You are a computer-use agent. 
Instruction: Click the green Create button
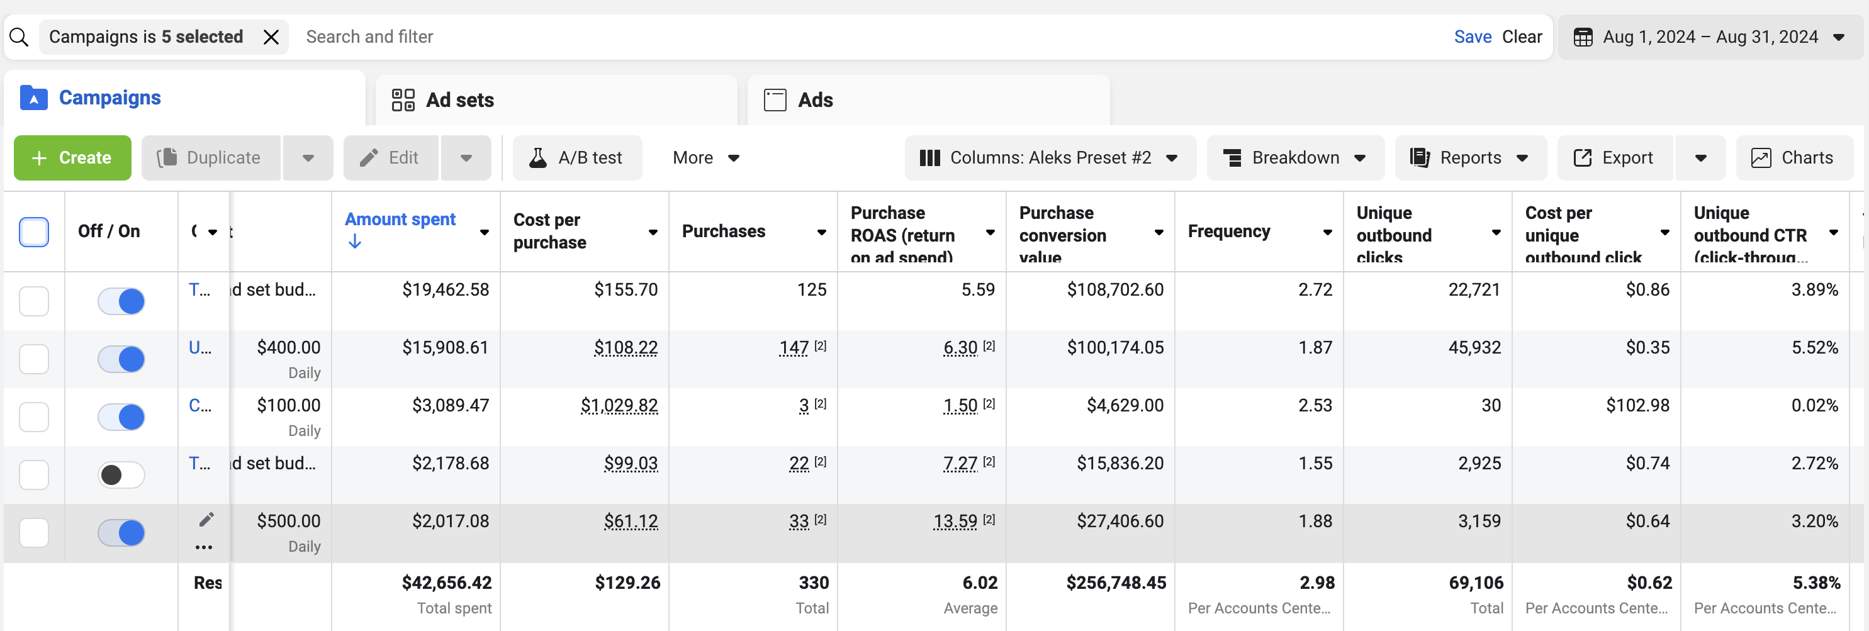(72, 157)
